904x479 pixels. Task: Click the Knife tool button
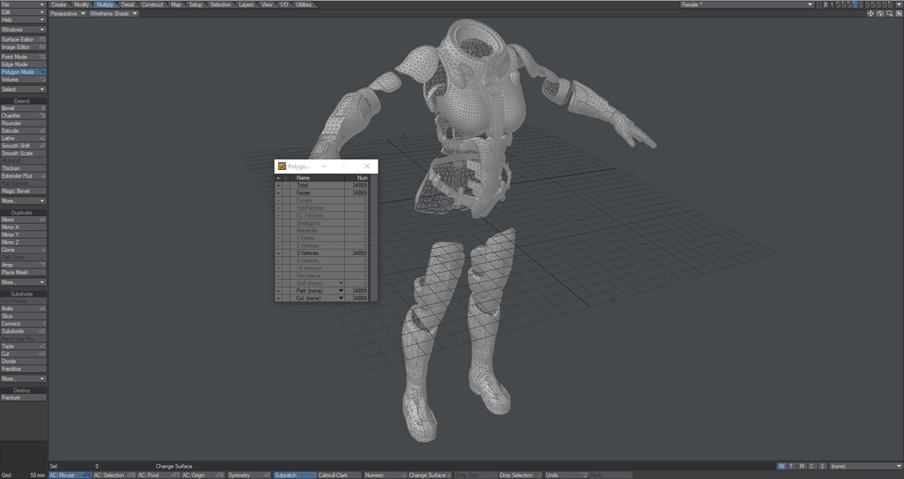22,309
